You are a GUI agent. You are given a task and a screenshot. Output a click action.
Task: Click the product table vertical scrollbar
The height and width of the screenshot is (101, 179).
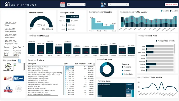[x=94, y=65]
